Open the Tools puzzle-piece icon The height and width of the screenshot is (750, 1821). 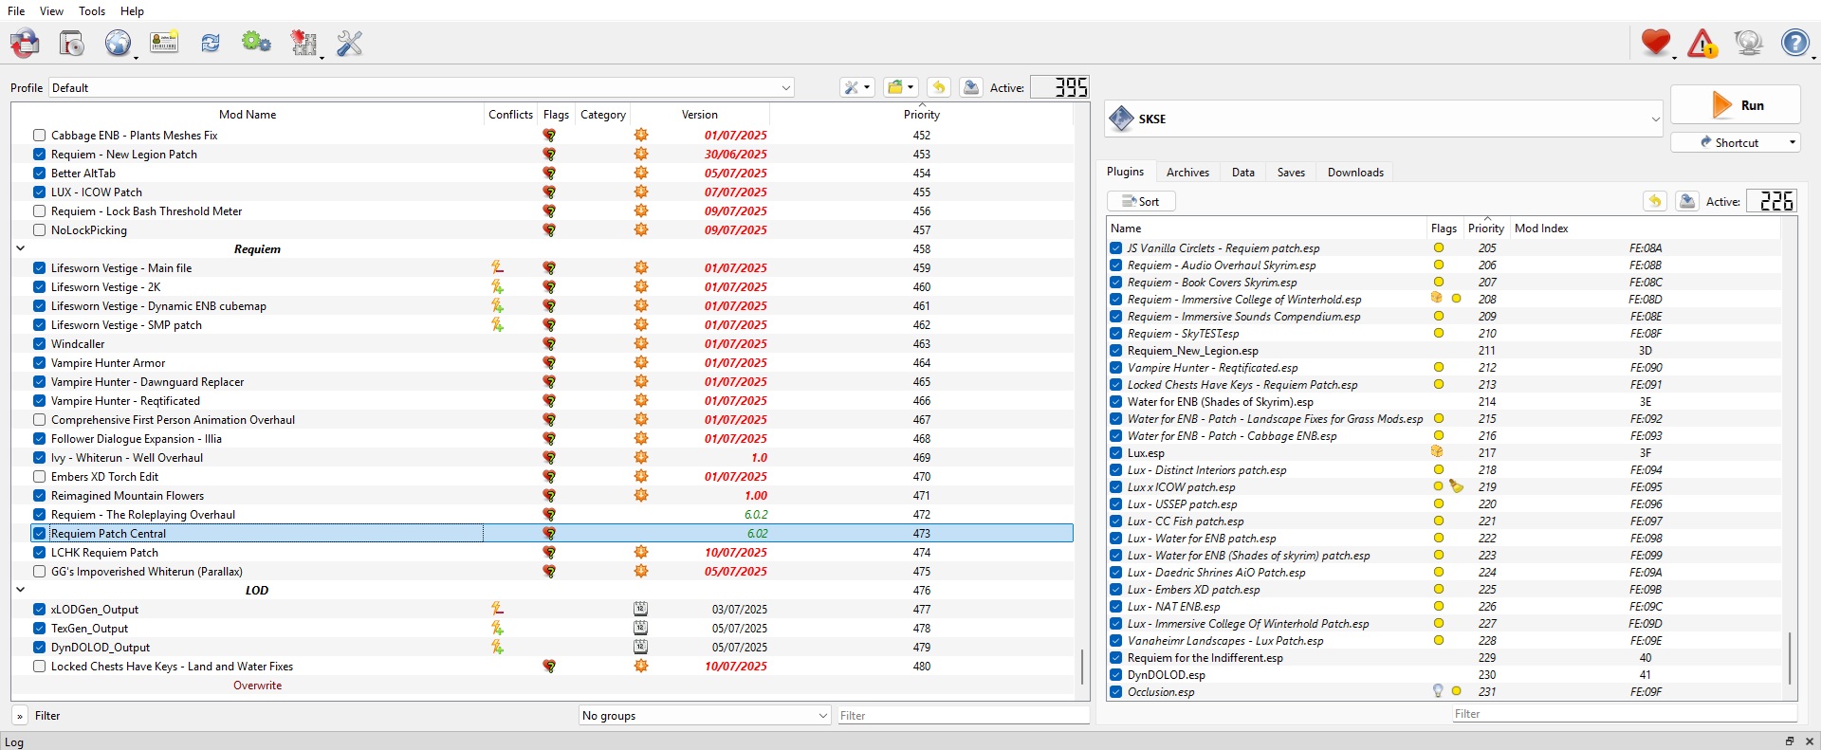click(x=303, y=43)
